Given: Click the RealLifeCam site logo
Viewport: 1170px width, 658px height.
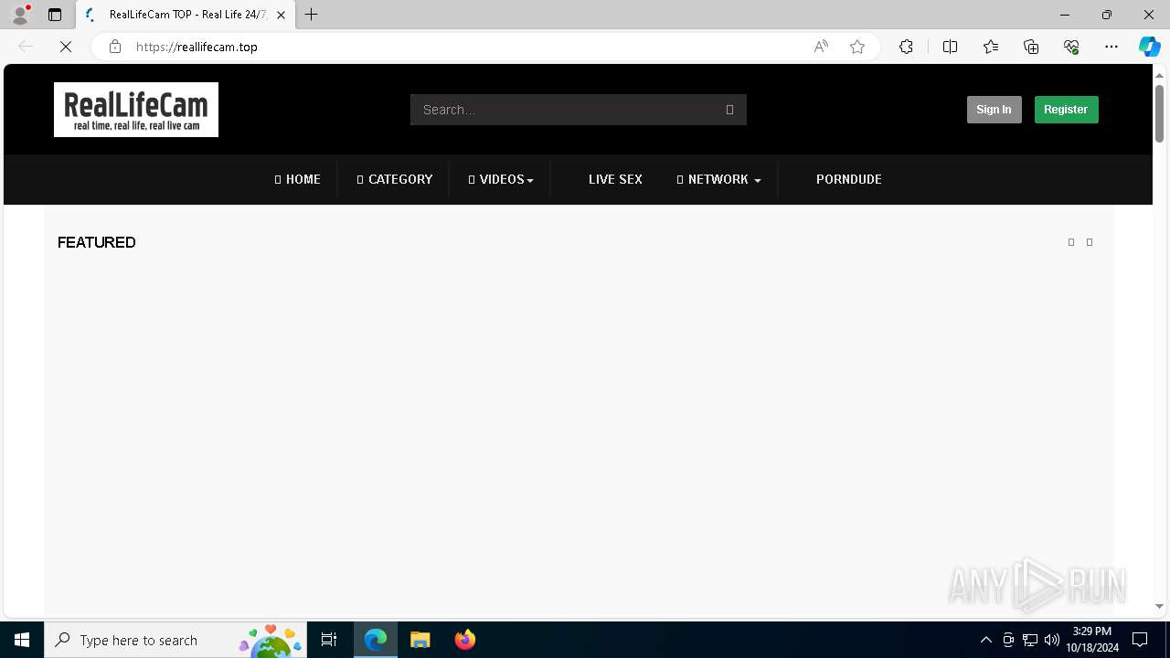Looking at the screenshot, I should pos(136,110).
